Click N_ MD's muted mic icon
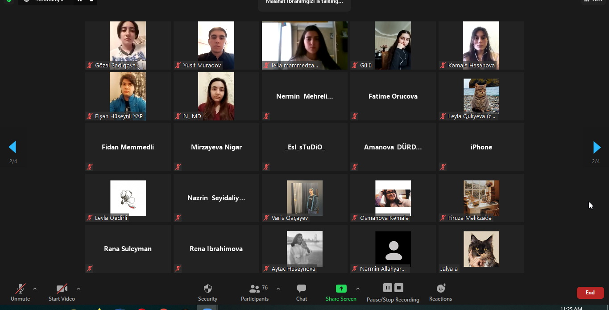This screenshot has width=609, height=310. (x=178, y=116)
